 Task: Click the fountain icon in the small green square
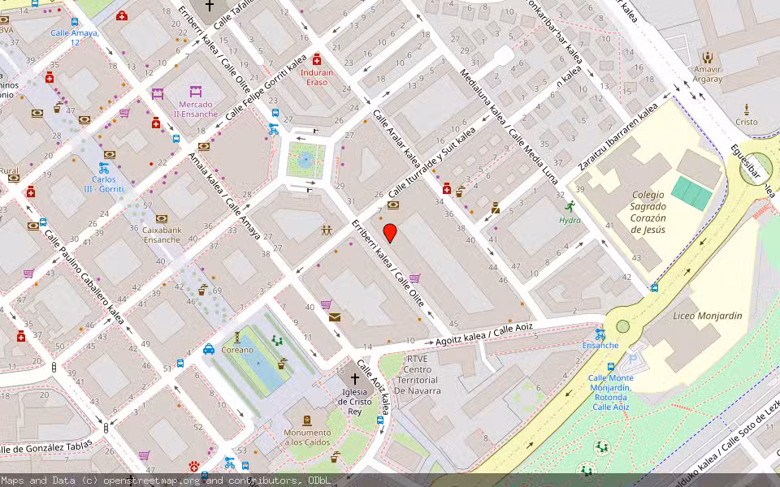306,160
